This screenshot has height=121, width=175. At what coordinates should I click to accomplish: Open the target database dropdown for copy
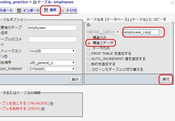tap(103, 32)
